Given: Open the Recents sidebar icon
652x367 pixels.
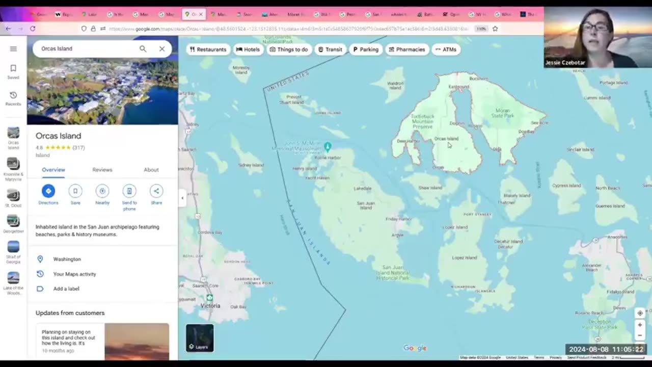Looking at the screenshot, I should (x=13, y=98).
